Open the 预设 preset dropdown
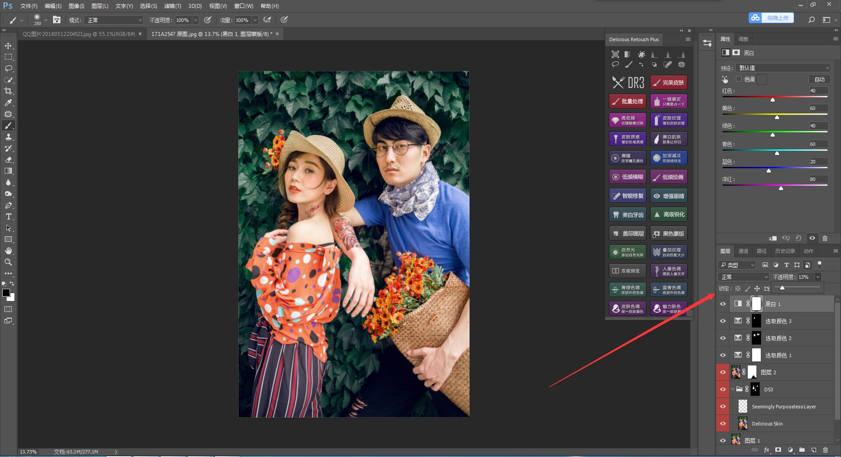This screenshot has width=841, height=457. coord(783,68)
